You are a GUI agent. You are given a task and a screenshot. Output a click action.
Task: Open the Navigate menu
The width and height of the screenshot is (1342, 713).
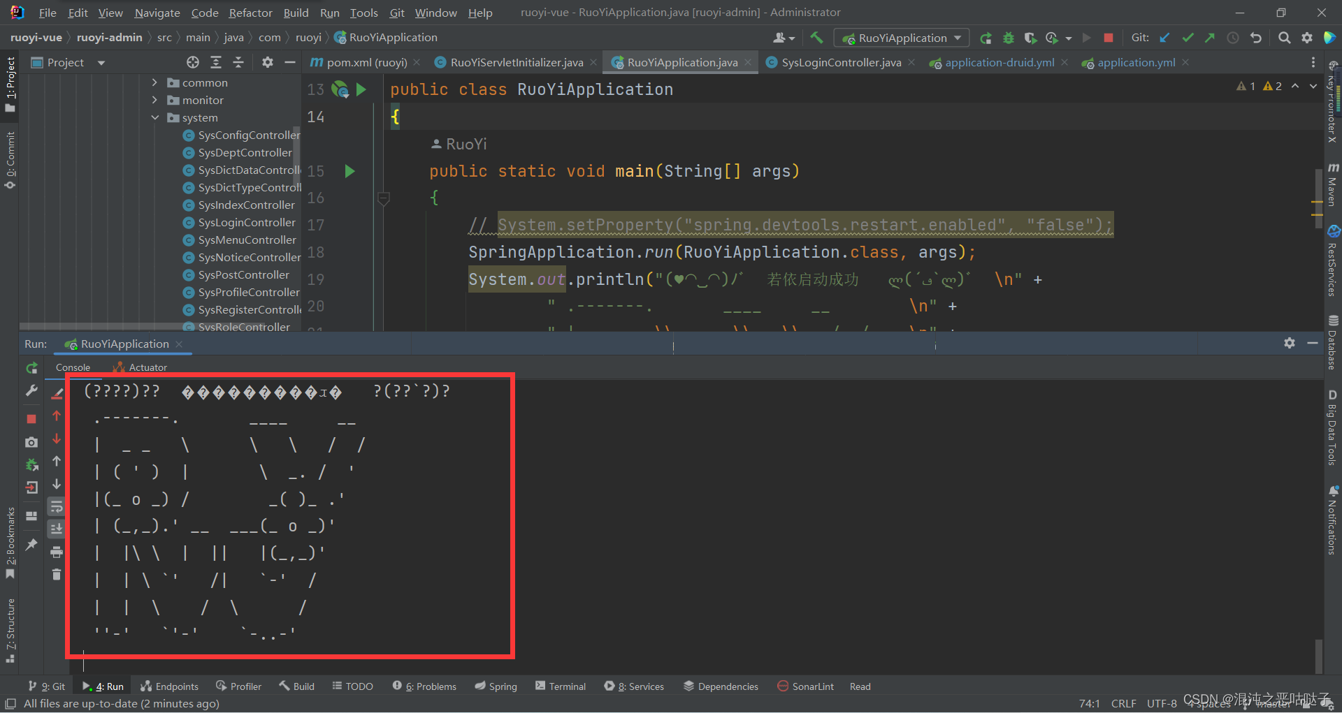[157, 13]
